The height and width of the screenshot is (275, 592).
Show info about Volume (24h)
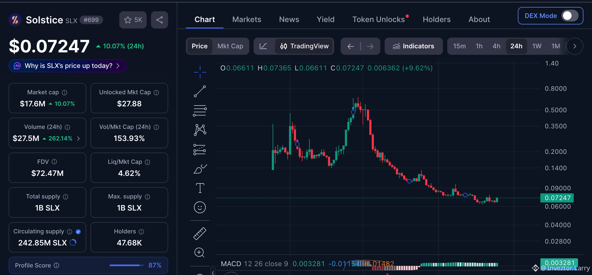[x=67, y=127]
